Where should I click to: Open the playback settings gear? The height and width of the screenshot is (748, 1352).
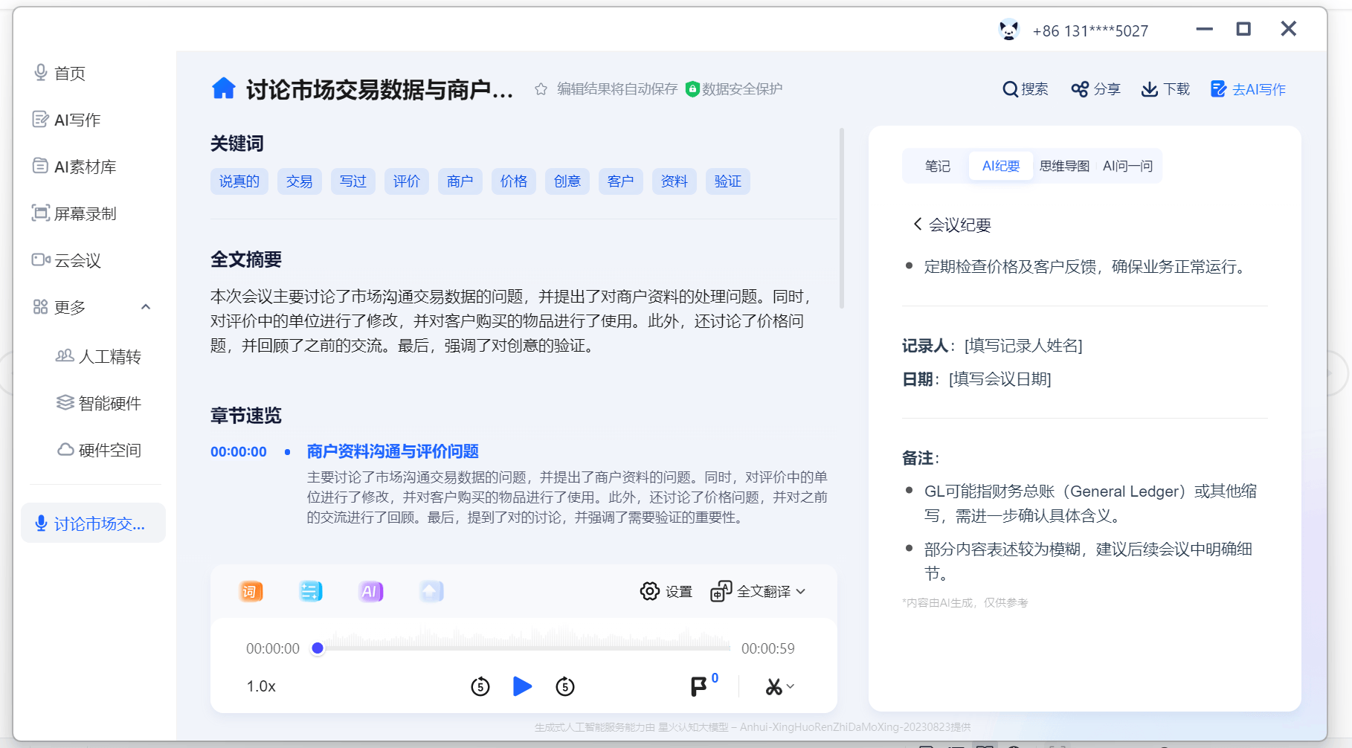pos(650,591)
